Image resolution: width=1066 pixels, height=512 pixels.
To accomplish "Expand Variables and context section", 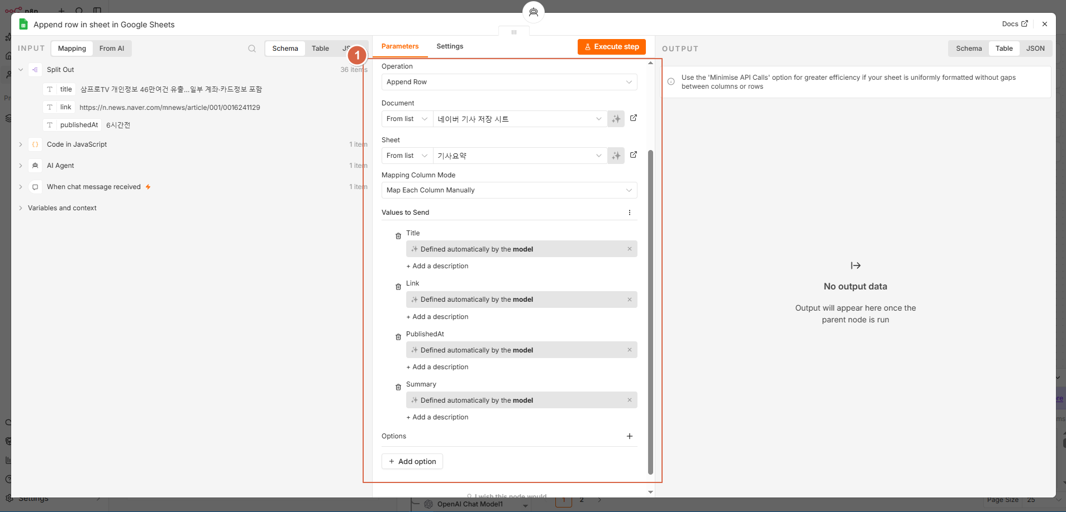I will tap(21, 208).
